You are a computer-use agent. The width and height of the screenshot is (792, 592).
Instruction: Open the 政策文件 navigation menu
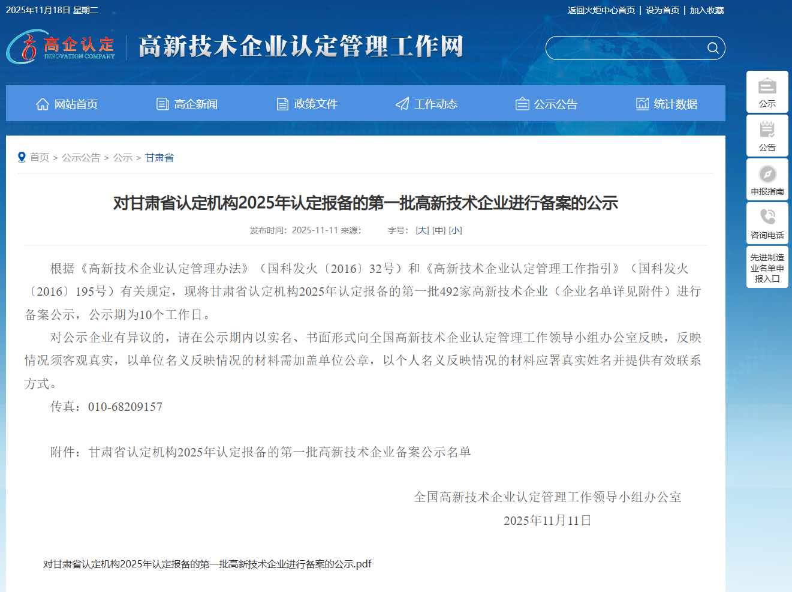[306, 104]
